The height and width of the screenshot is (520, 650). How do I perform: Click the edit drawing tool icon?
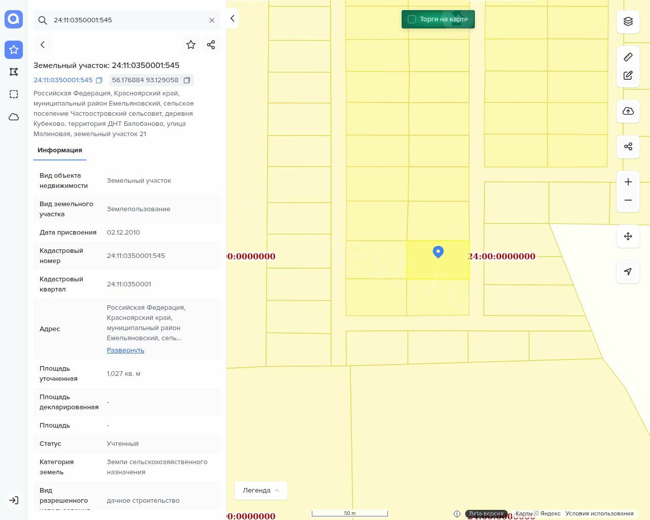point(628,76)
